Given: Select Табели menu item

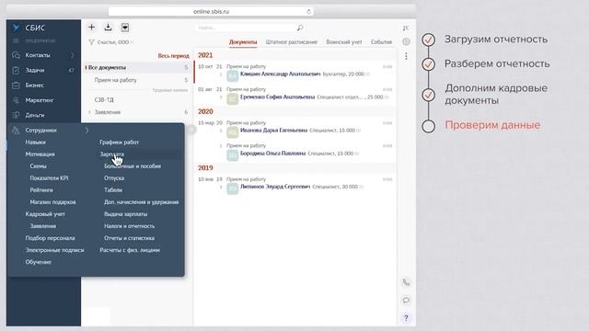Looking at the screenshot, I should [113, 190].
